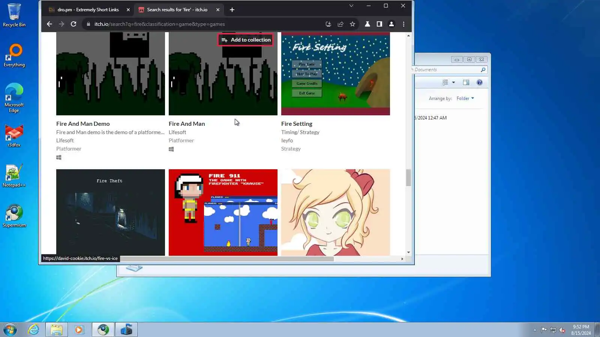The image size is (600, 337).
Task: Click the Fire Setting game thumbnail
Action: coord(336,74)
